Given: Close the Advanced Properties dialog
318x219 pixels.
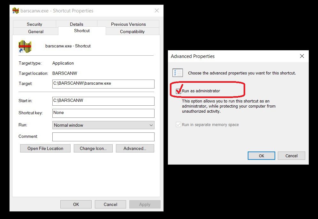Looking at the screenshot, I should pos(302,56).
